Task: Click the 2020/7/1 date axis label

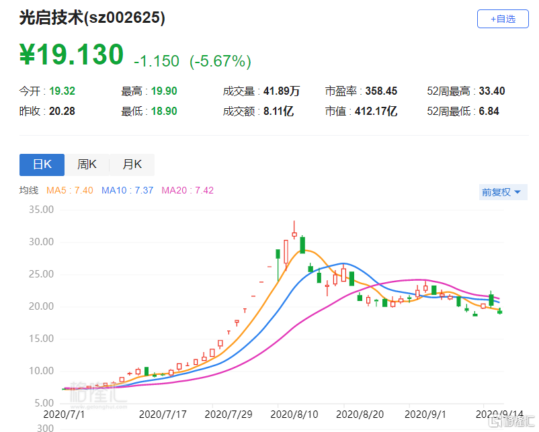Action: pos(64,415)
